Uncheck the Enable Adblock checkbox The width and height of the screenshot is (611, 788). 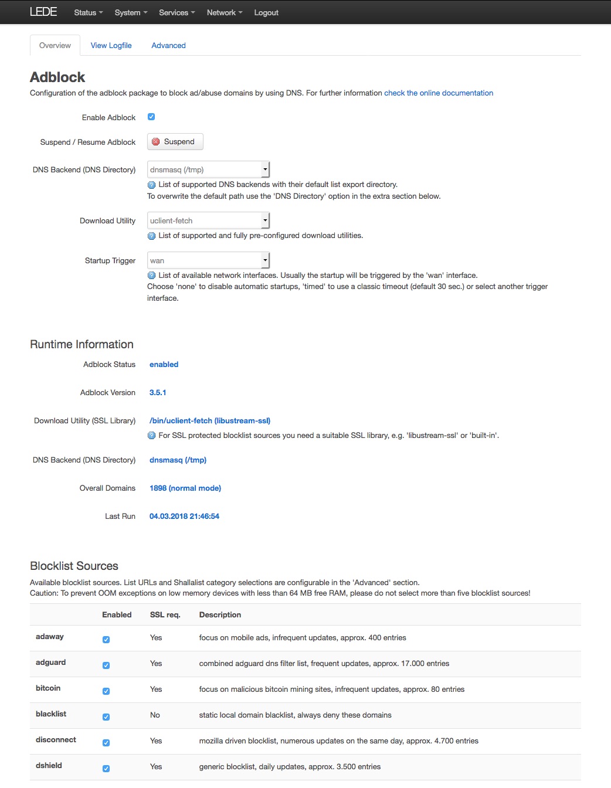pos(151,117)
